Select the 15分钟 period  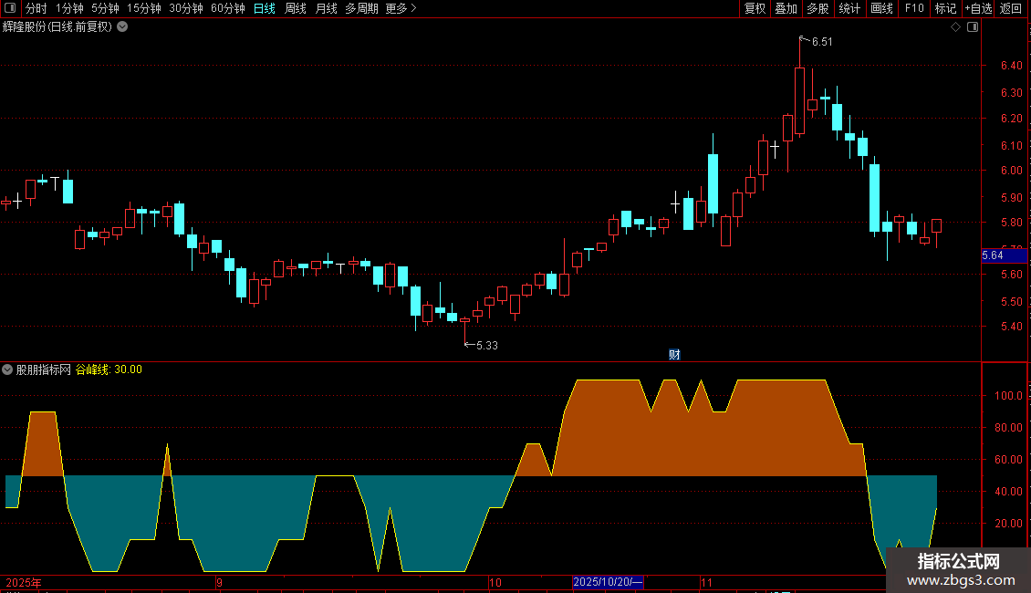[x=144, y=8]
